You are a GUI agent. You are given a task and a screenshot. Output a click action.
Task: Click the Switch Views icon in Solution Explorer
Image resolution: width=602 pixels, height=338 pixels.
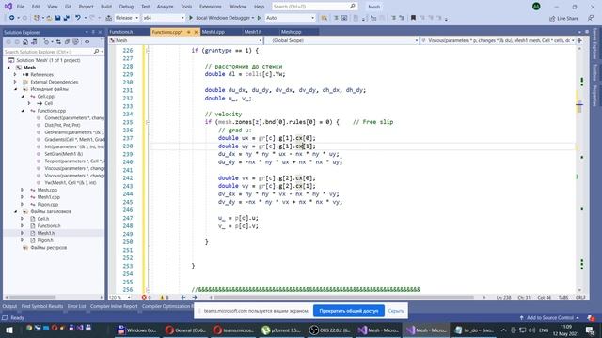pos(34,41)
